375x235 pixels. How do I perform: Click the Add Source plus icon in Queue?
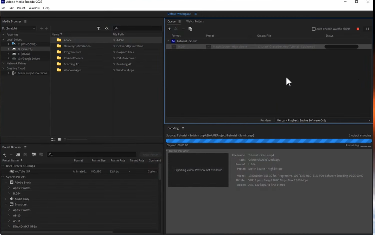169,29
